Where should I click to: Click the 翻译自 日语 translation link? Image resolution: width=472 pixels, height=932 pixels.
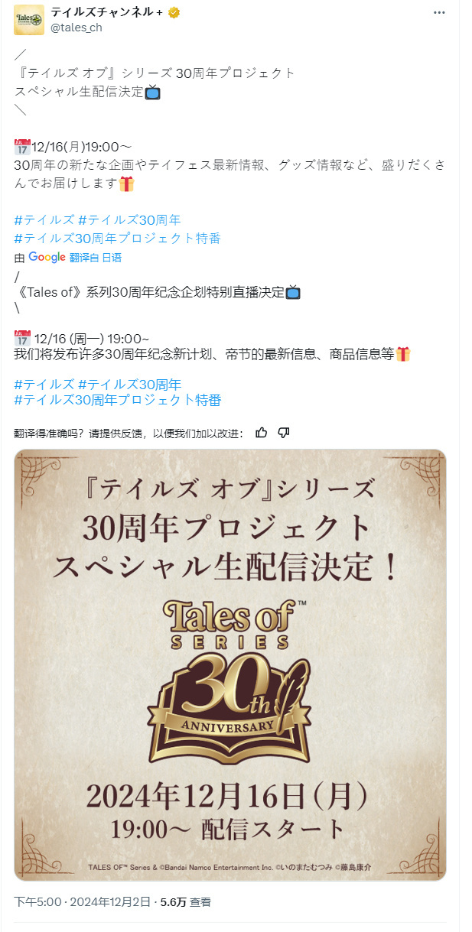[96, 258]
